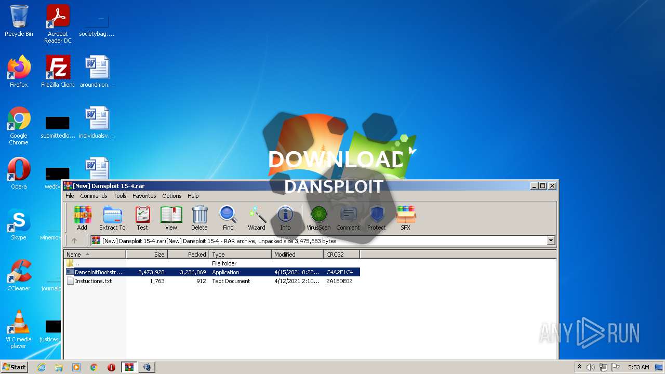
Task: Select the DansploitBootstr... application file
Action: pyautogui.click(x=212, y=272)
